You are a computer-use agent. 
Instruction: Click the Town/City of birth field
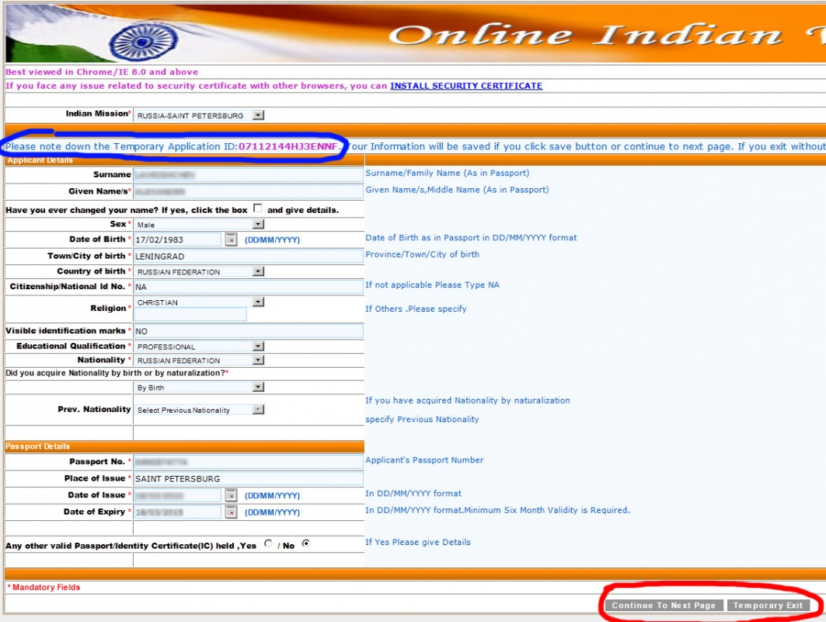click(x=247, y=256)
